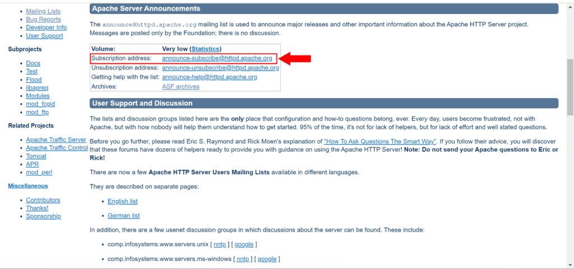Click the announce-unsubscribe email address
This screenshot has width=574, height=269.
pyautogui.click(x=220, y=68)
